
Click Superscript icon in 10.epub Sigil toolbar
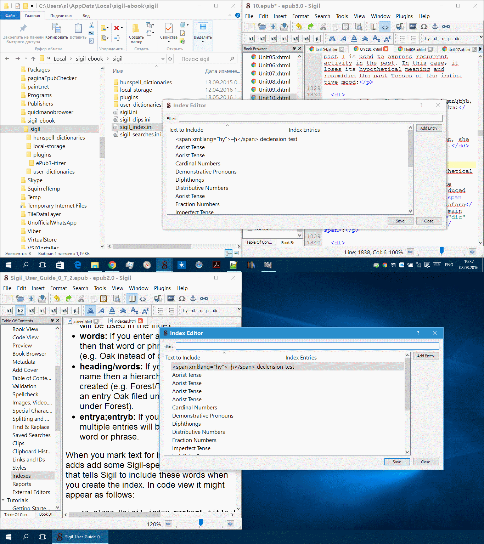coord(387,39)
